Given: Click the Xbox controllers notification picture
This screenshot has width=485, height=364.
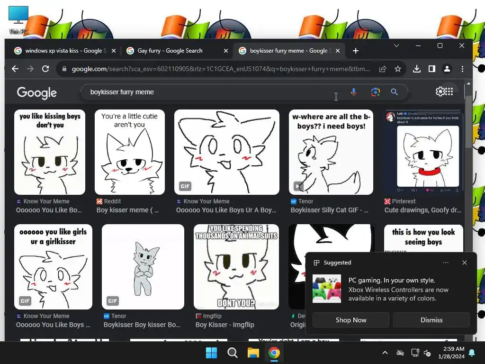Looking at the screenshot, I should [327, 289].
